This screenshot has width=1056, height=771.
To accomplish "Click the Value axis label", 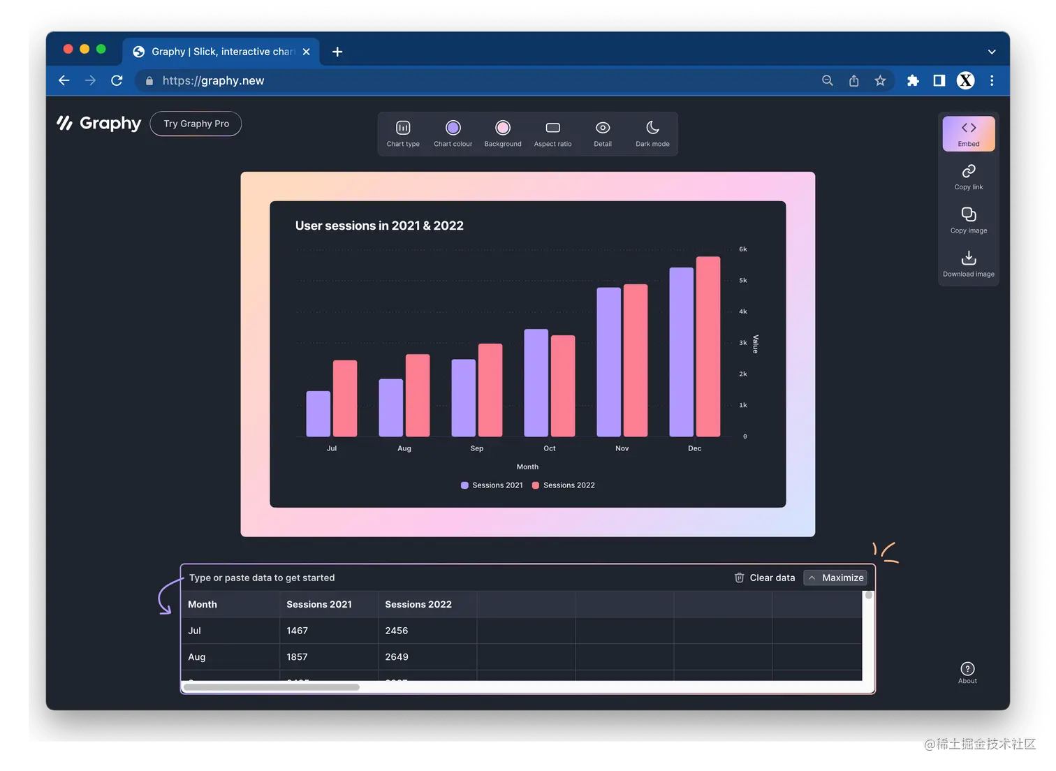I will pyautogui.click(x=755, y=344).
